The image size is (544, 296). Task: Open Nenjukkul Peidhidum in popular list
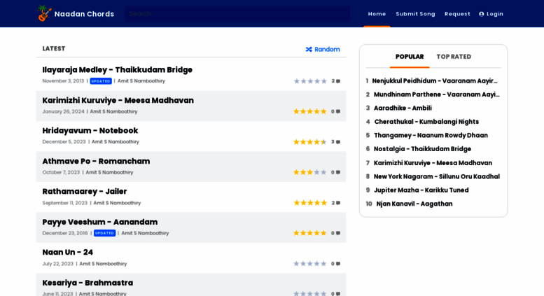(x=435, y=81)
